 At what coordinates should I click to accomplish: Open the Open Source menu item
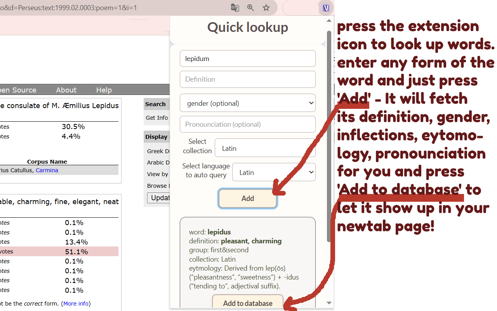18,90
